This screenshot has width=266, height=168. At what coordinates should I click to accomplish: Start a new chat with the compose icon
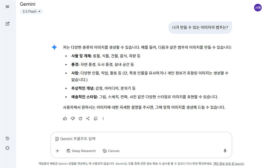pyautogui.click(x=7, y=24)
